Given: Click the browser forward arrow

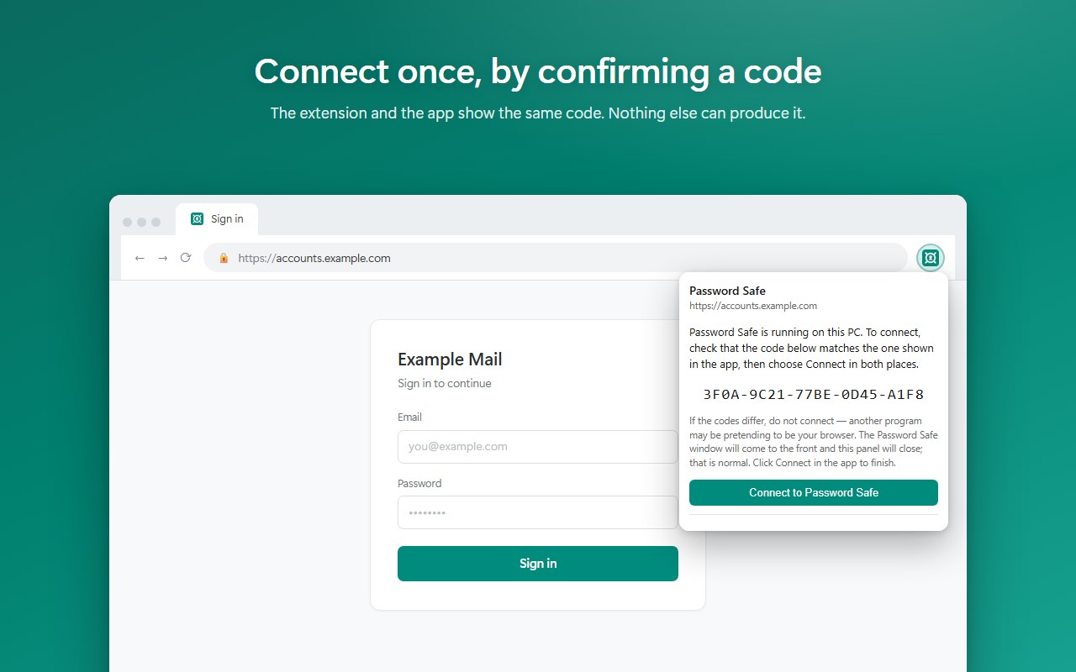Looking at the screenshot, I should (x=163, y=258).
